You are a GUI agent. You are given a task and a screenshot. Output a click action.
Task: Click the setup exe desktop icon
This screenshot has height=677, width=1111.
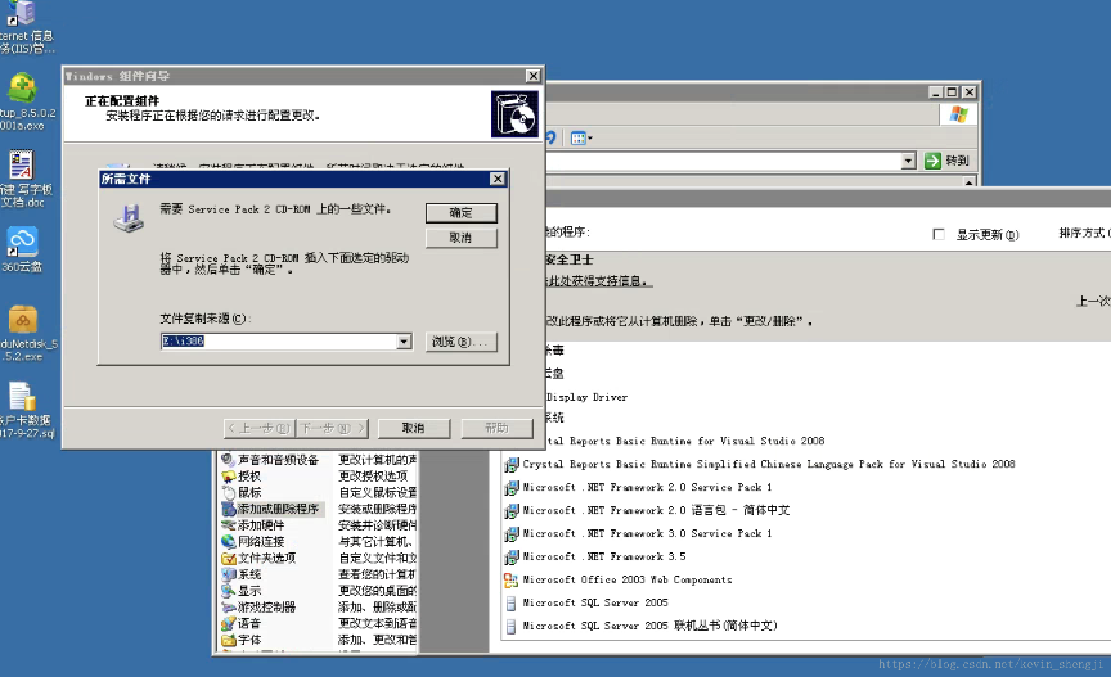tap(26, 101)
